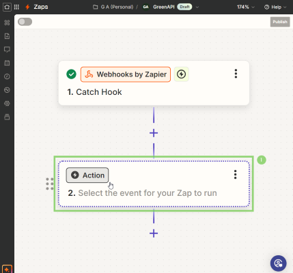Grab the six-dot drag handle of step 2
293x273 pixels.
(x=50, y=184)
